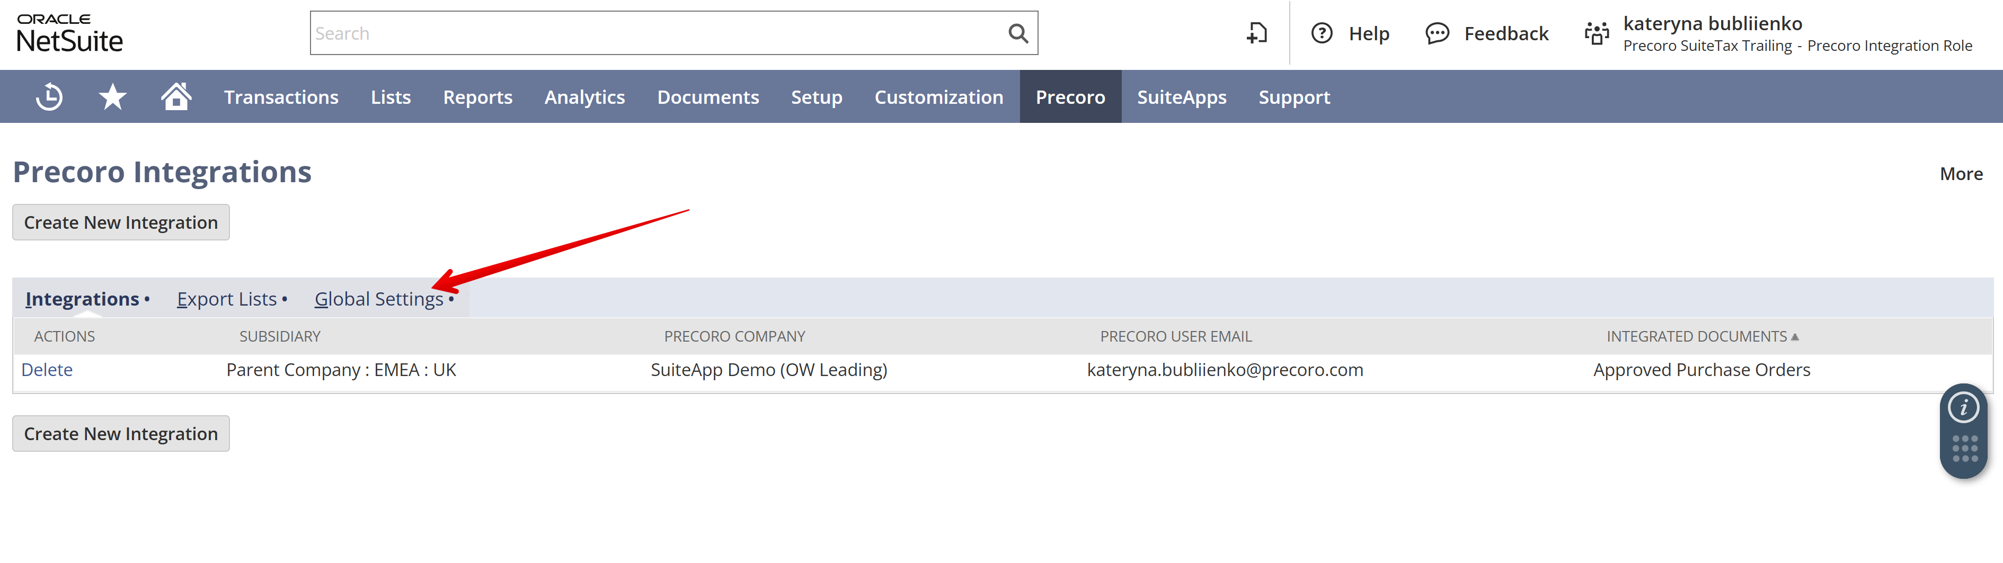This screenshot has height=563, width=2003.
Task: Click the Integrated Documents column header
Action: [1697, 337]
